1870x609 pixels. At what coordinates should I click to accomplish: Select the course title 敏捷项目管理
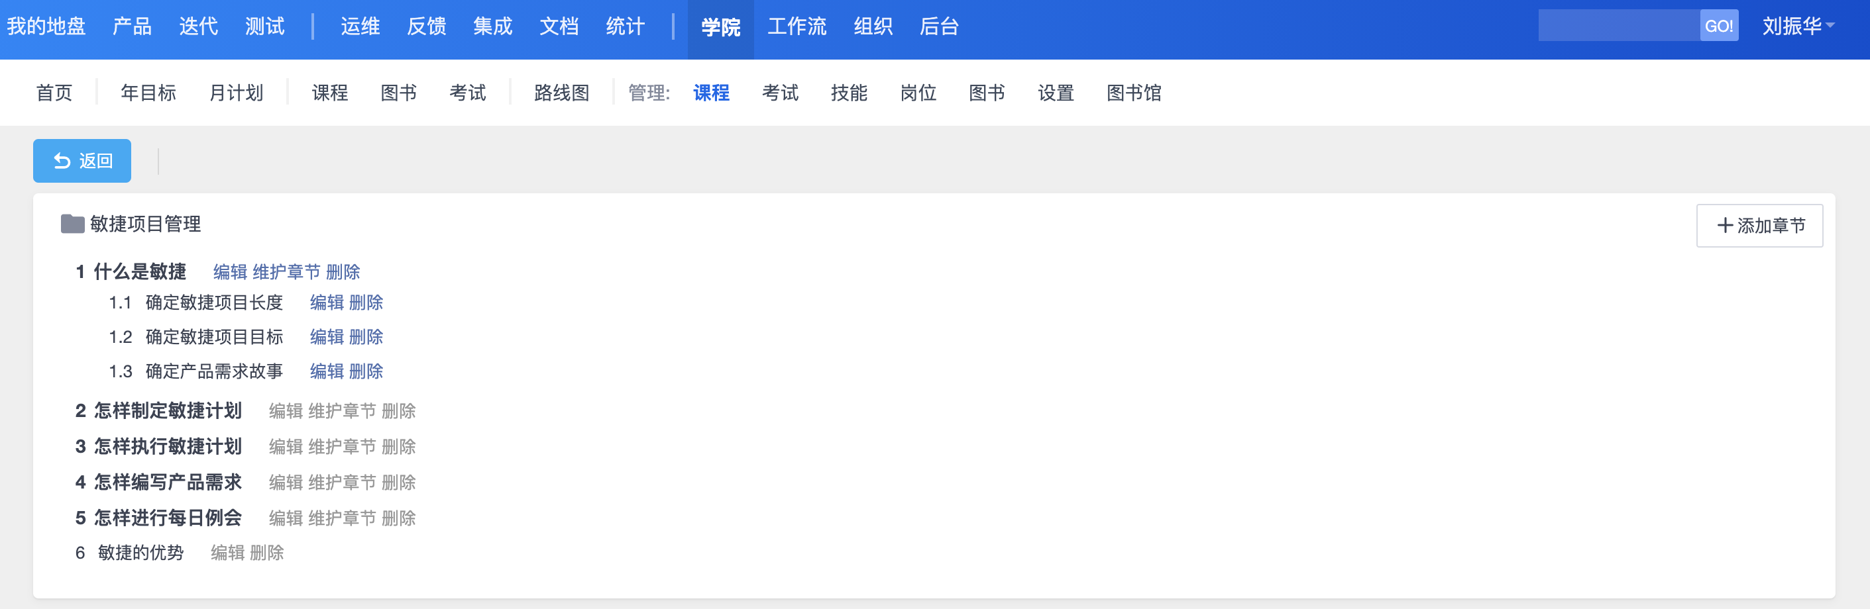click(146, 224)
